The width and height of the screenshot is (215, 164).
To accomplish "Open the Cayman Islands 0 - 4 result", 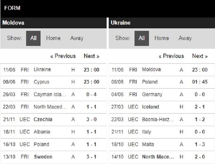I will [91, 95].
